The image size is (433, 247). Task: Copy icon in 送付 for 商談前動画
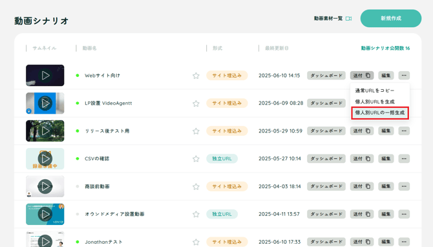click(x=368, y=186)
